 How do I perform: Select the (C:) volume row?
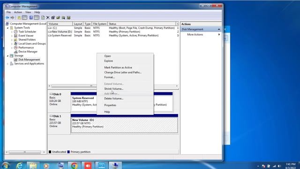[113, 28]
